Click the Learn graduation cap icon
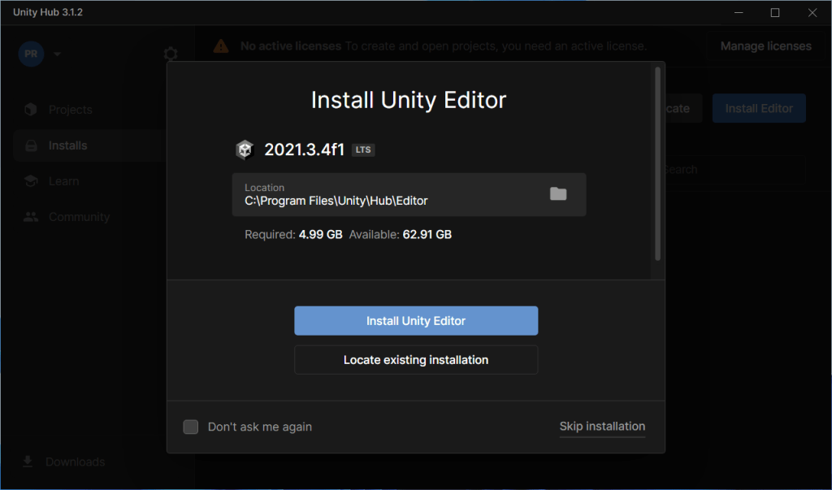The width and height of the screenshot is (832, 490). (x=31, y=181)
